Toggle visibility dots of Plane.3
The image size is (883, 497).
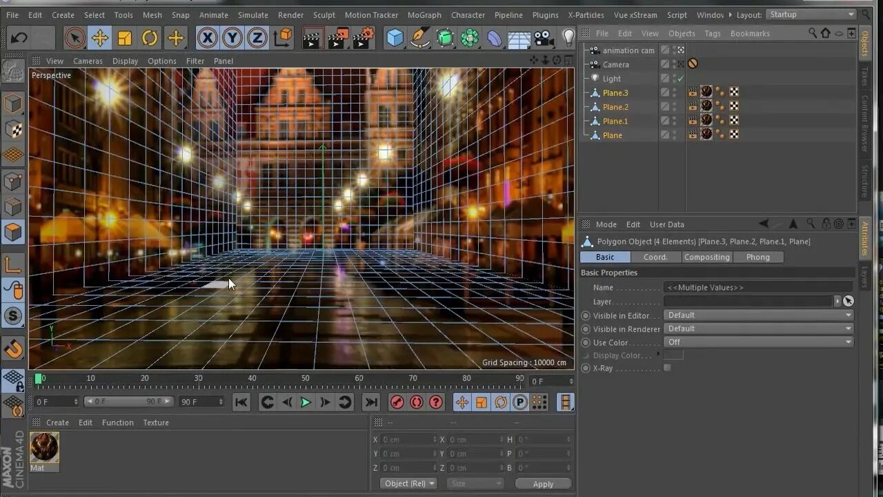(675, 92)
